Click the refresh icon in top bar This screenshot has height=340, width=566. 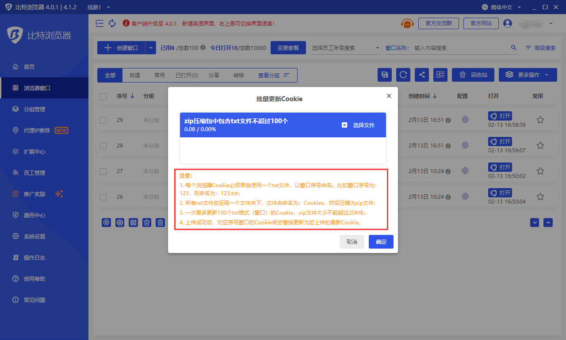112,23
